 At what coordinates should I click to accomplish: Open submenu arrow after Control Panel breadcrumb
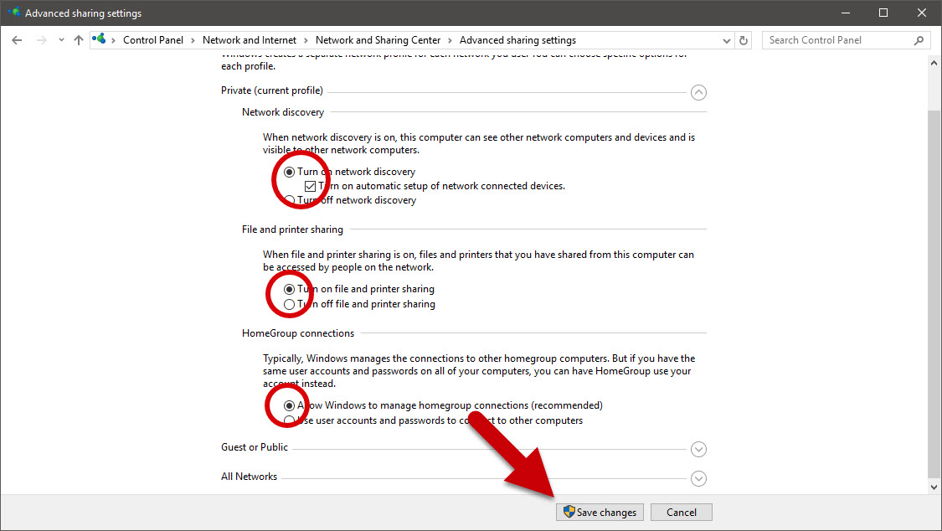(193, 40)
